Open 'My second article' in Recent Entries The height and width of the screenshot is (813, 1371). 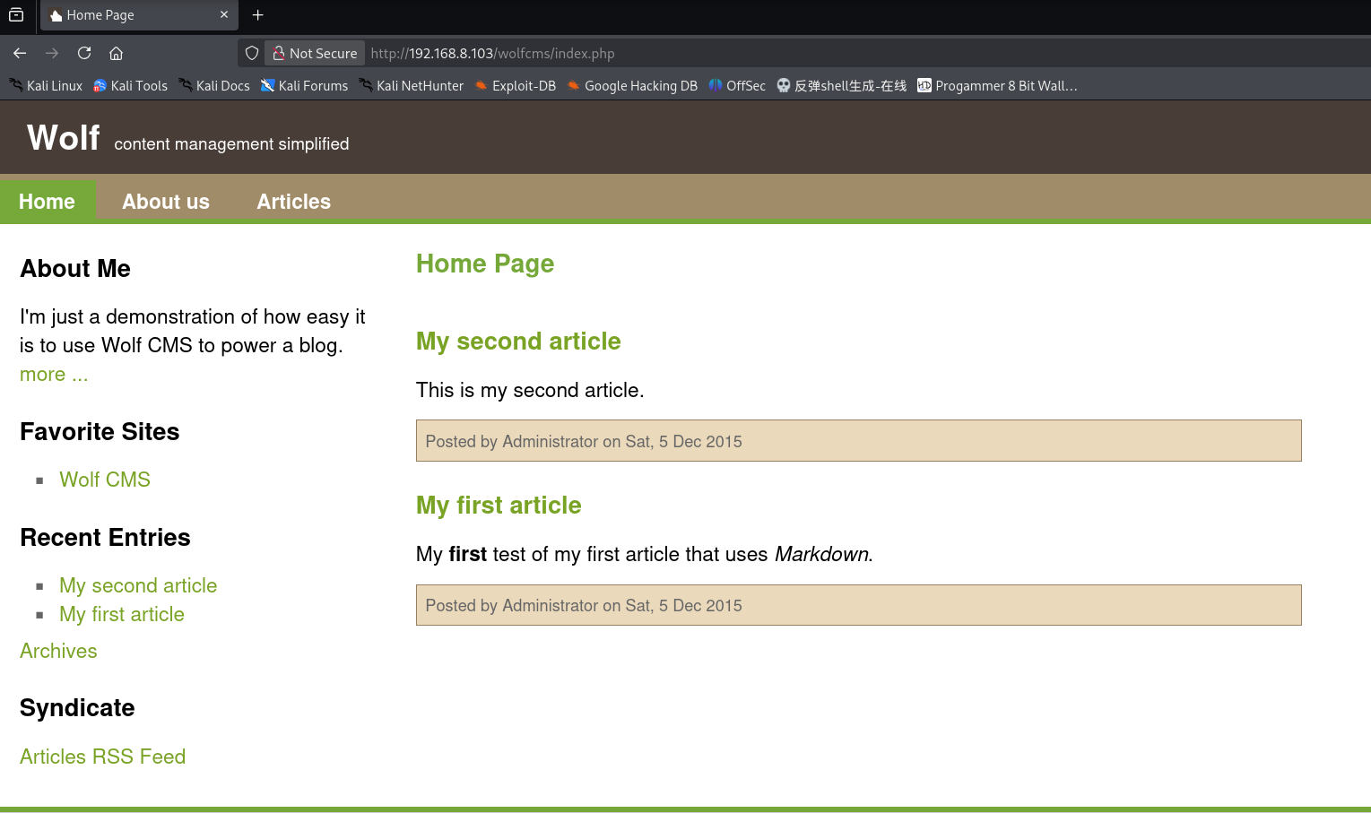coord(138,585)
